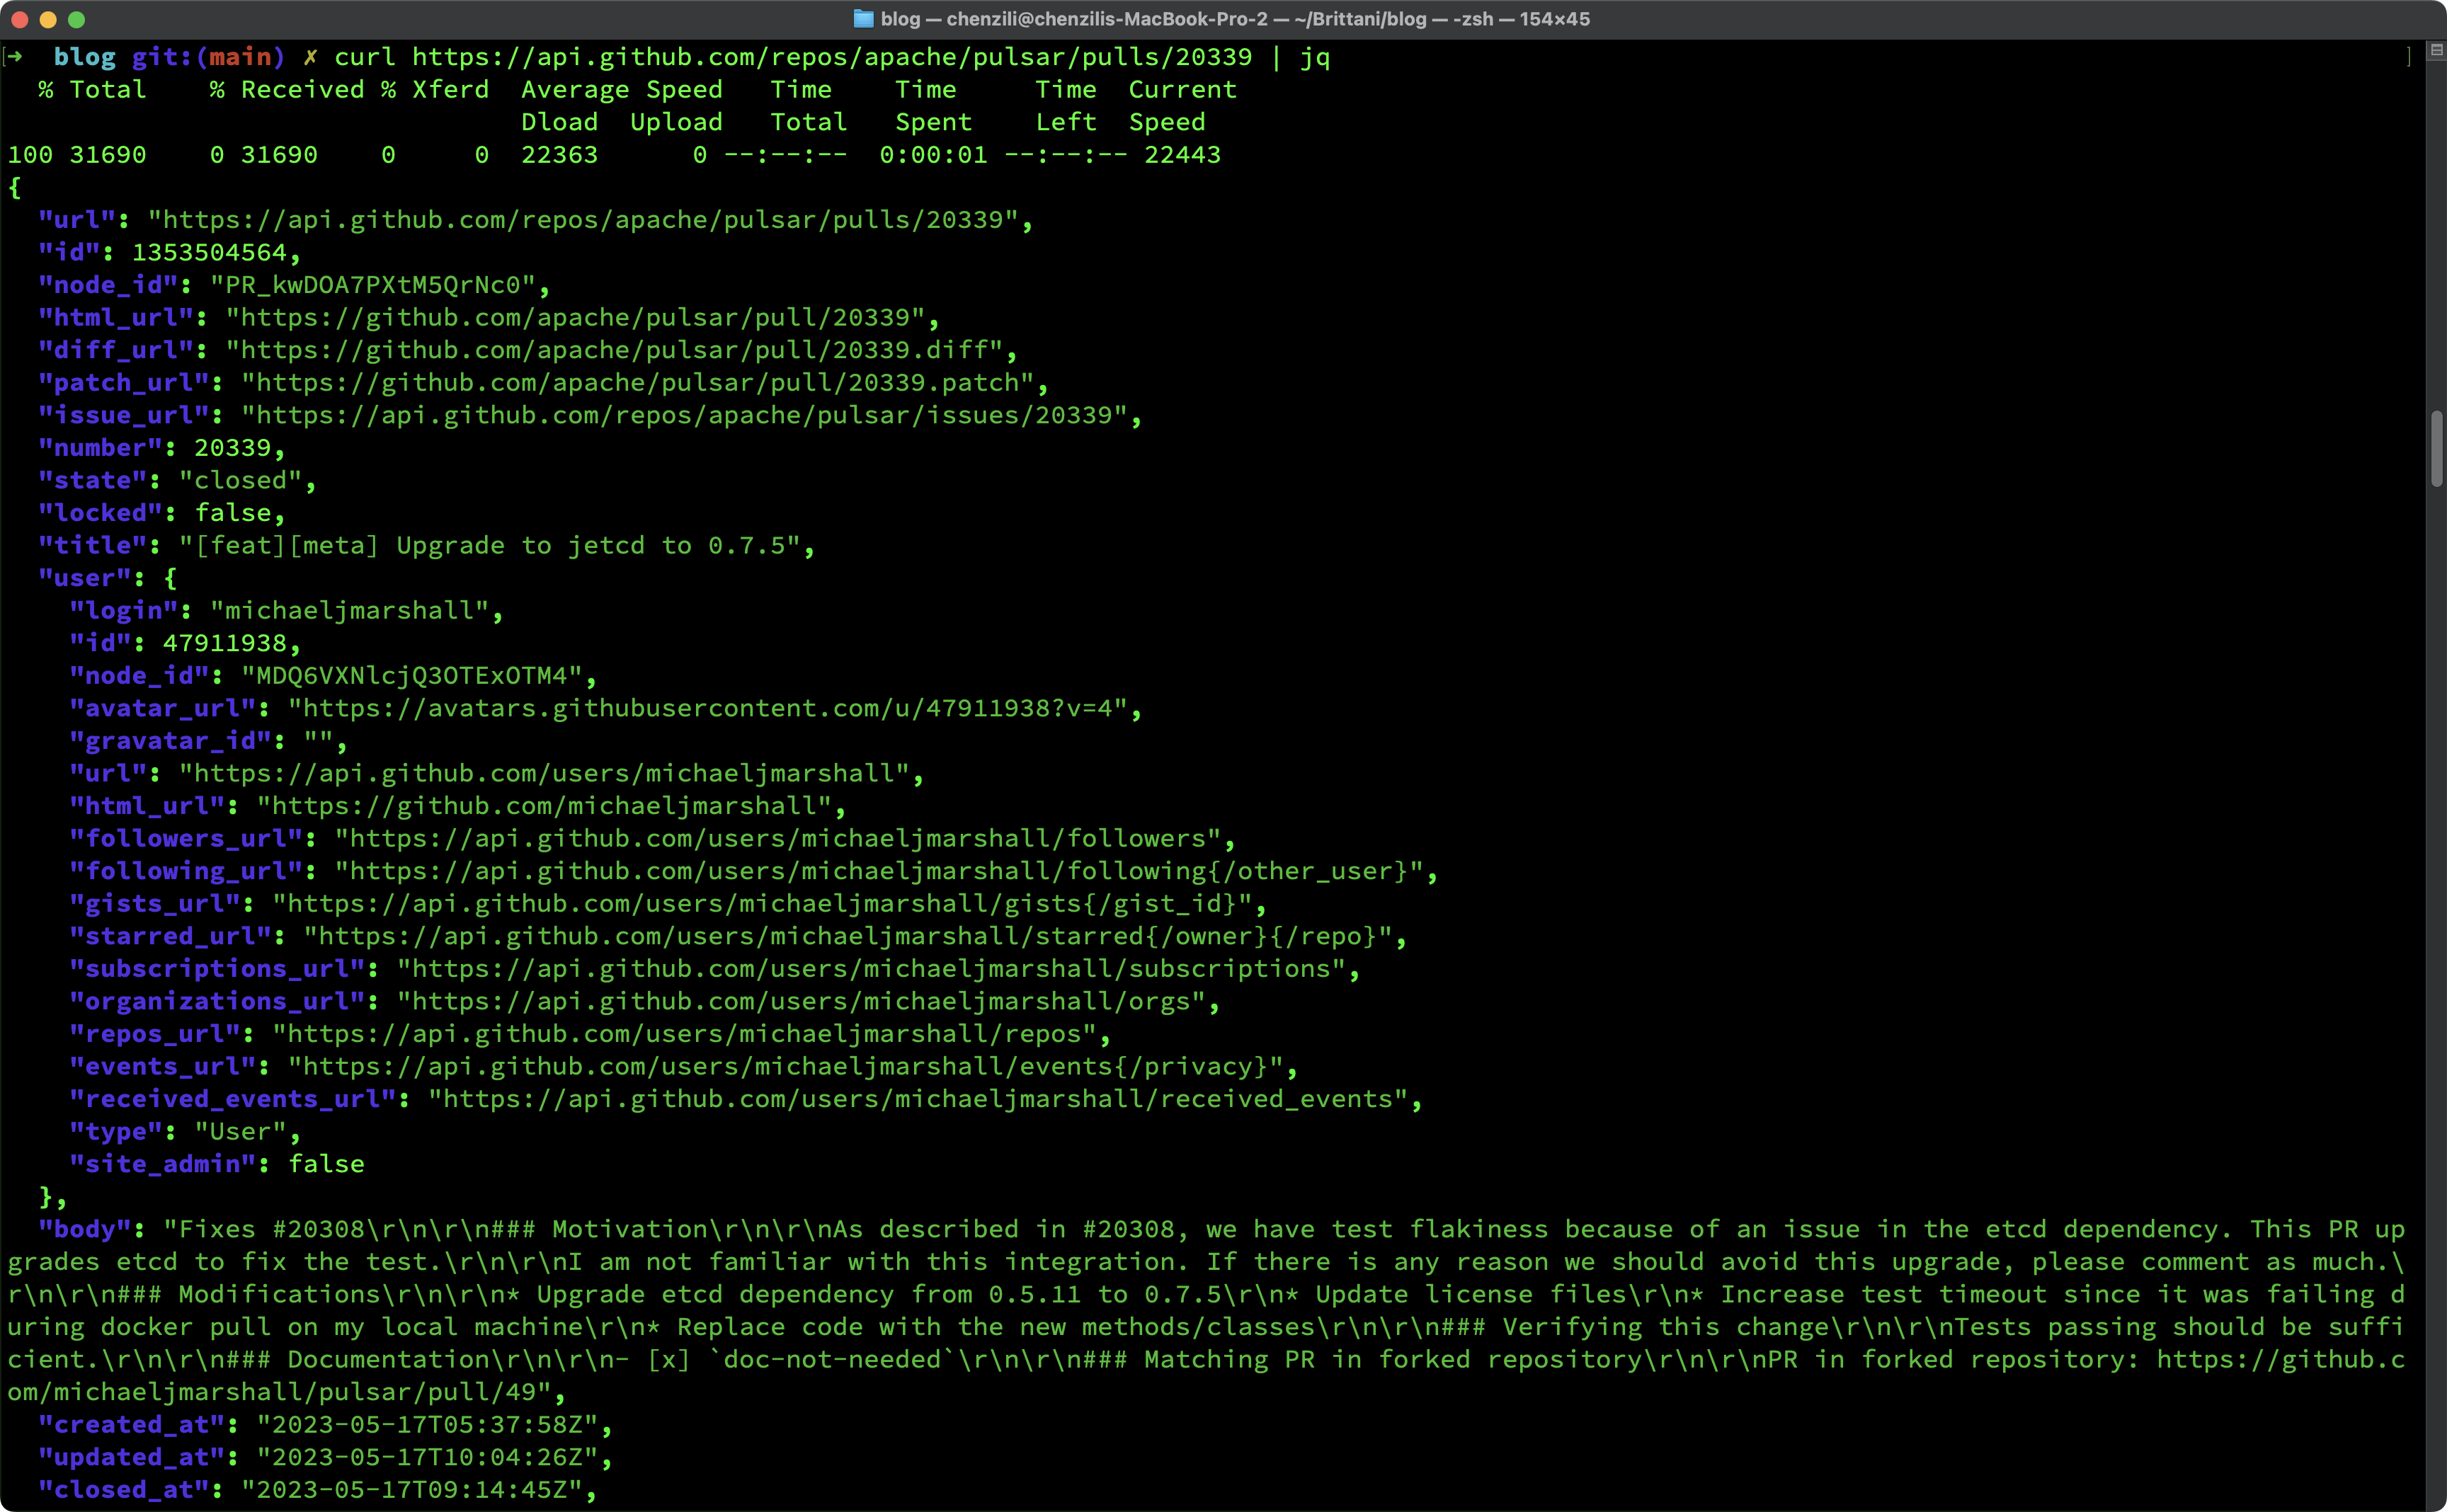
Task: Click the Dload value 22363
Action: coord(559,155)
